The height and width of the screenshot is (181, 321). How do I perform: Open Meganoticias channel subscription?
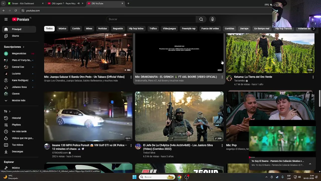click(19, 54)
